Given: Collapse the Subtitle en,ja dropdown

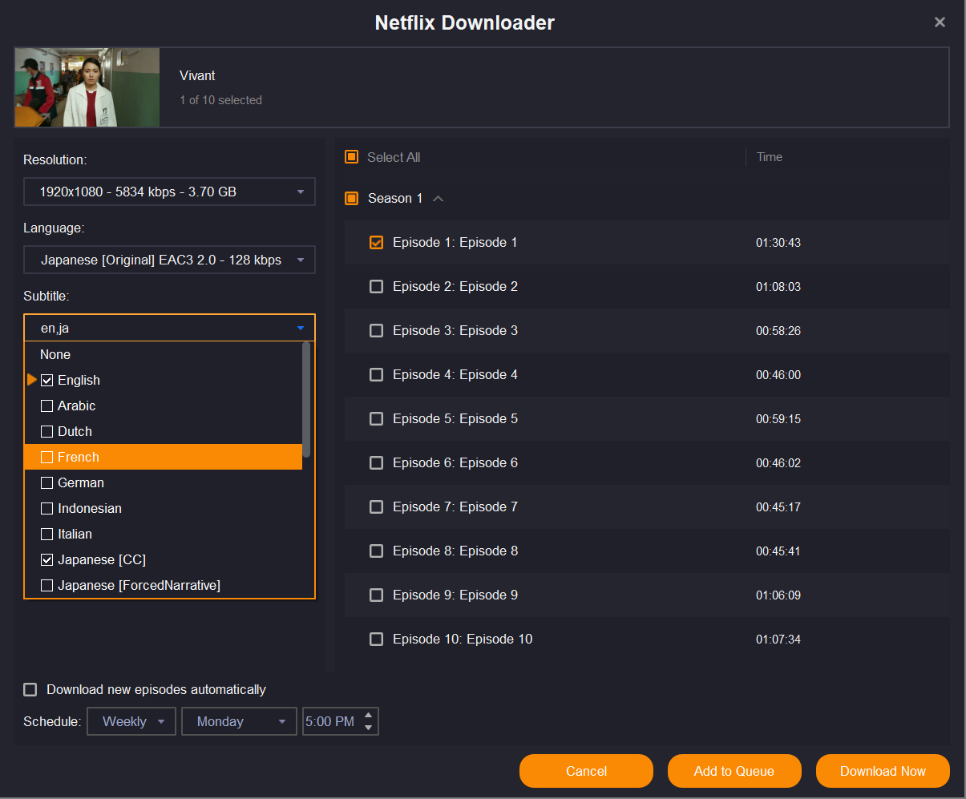Looking at the screenshot, I should (169, 328).
